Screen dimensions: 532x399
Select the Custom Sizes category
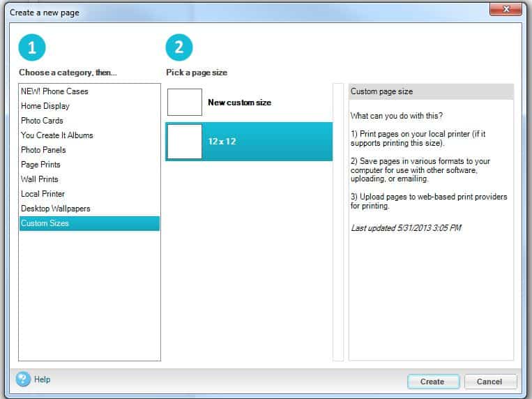pos(89,223)
